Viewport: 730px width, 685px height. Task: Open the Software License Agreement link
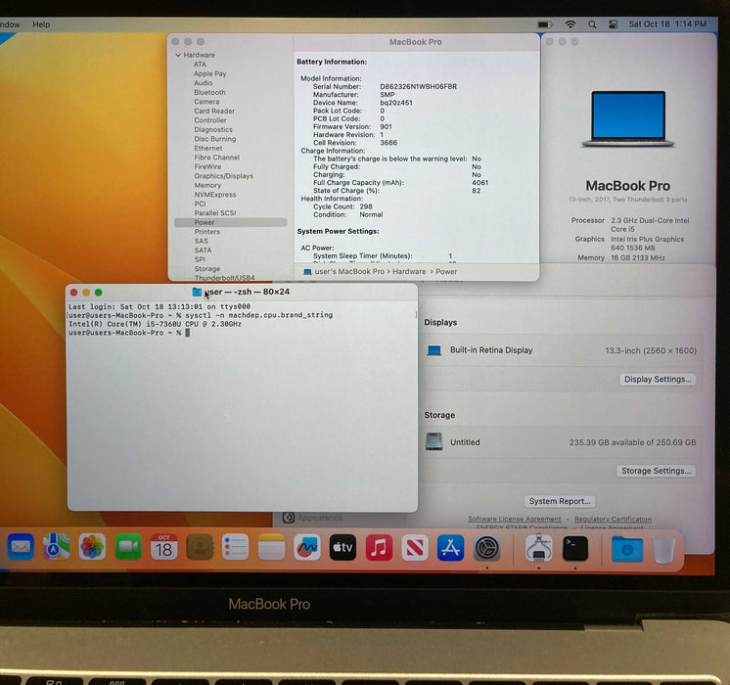514,520
